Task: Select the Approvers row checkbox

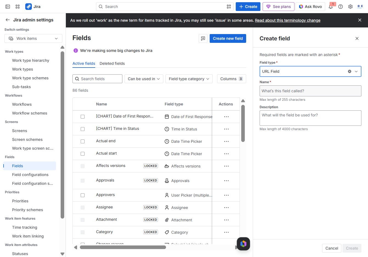Action: tap(83, 195)
